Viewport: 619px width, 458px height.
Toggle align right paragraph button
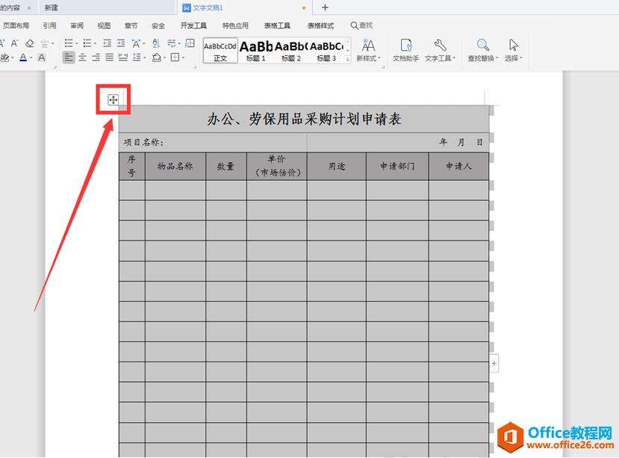point(96,58)
